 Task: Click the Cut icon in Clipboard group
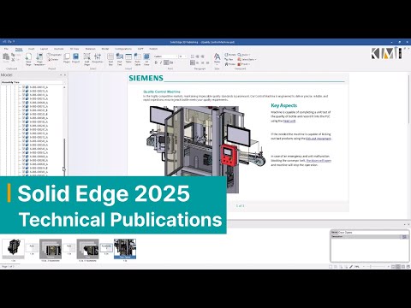tap(13, 60)
